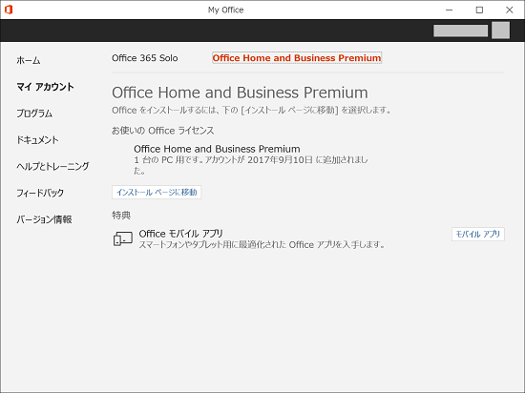525x393 pixels.
Task: Go to ホーム in the sidebar
Action: [29, 60]
